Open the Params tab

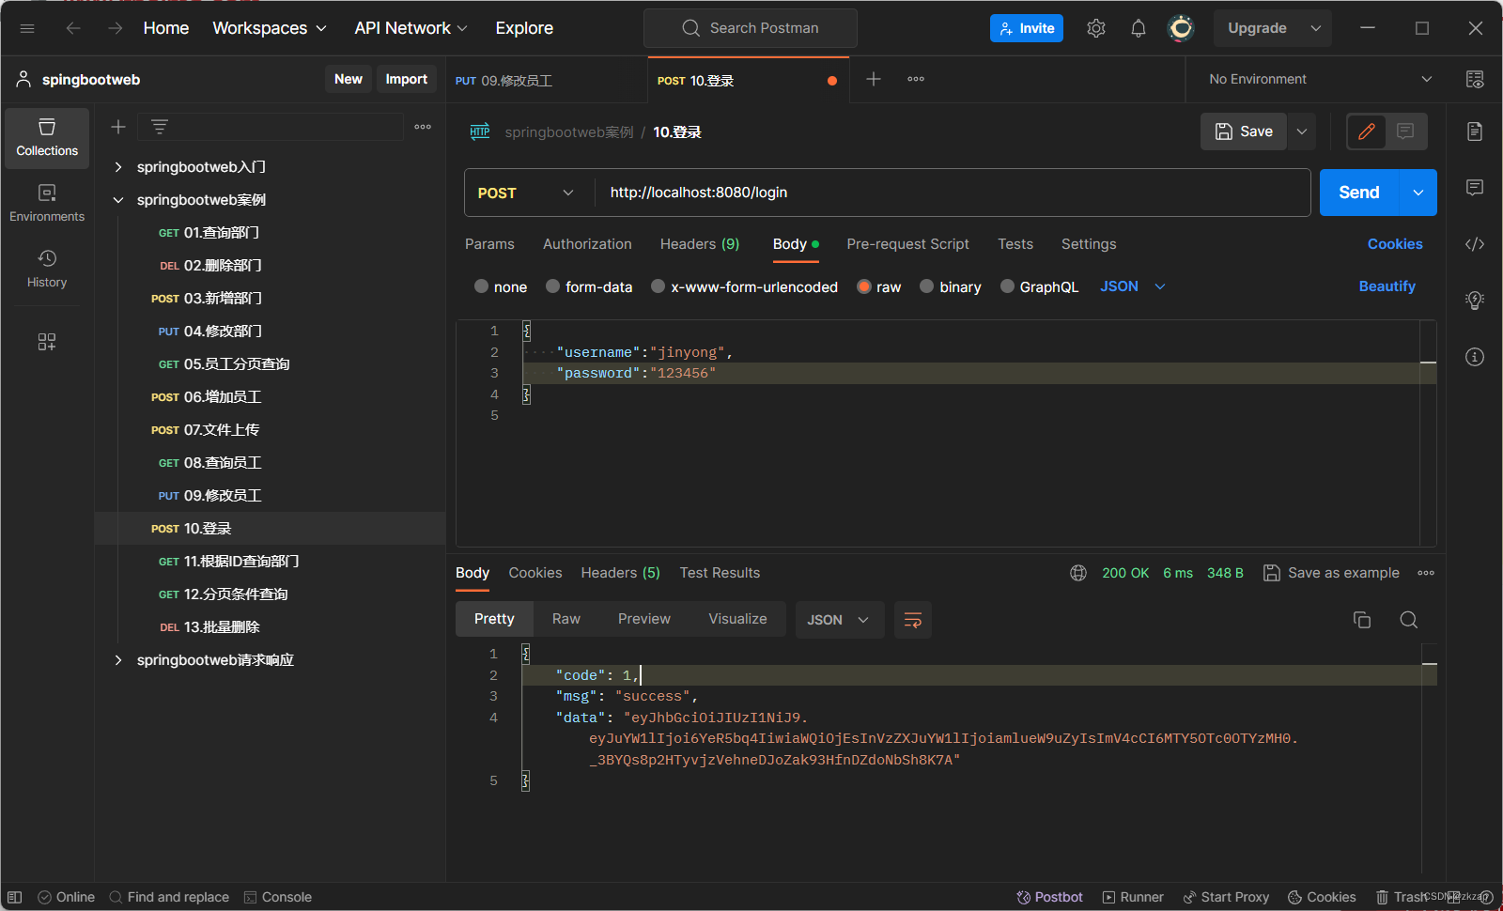tap(489, 244)
